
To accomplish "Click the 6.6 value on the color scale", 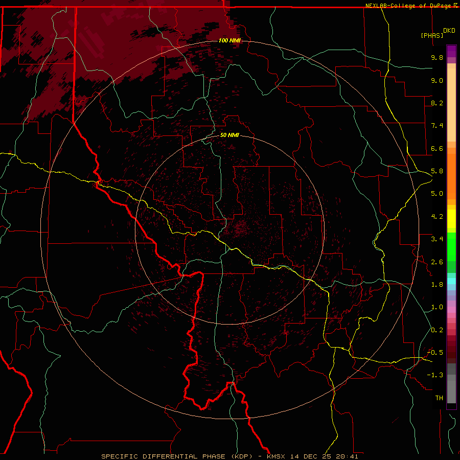I will click(x=437, y=148).
